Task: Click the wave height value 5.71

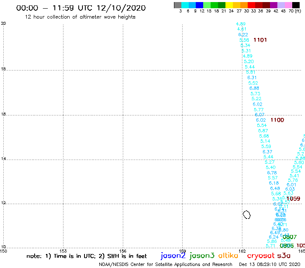Action: click(x=270, y=246)
